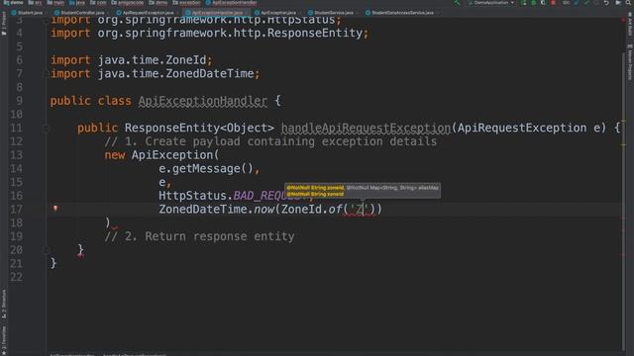Click inside the ZoneId.of string literal

(360, 209)
